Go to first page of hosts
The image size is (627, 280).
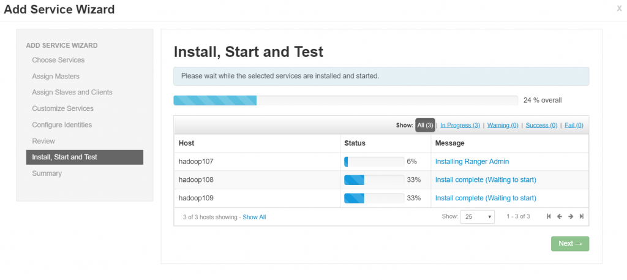click(x=549, y=216)
